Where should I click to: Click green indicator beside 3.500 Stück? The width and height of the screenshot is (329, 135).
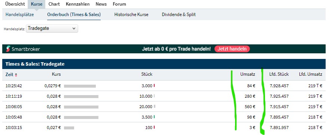click(154, 117)
